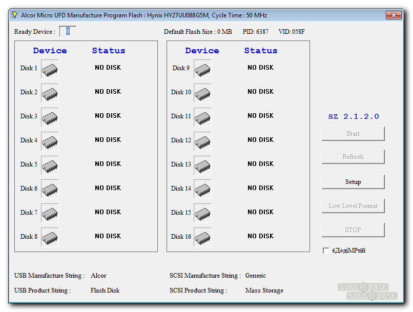Click the Alcor USB manufacture string value

coord(98,276)
